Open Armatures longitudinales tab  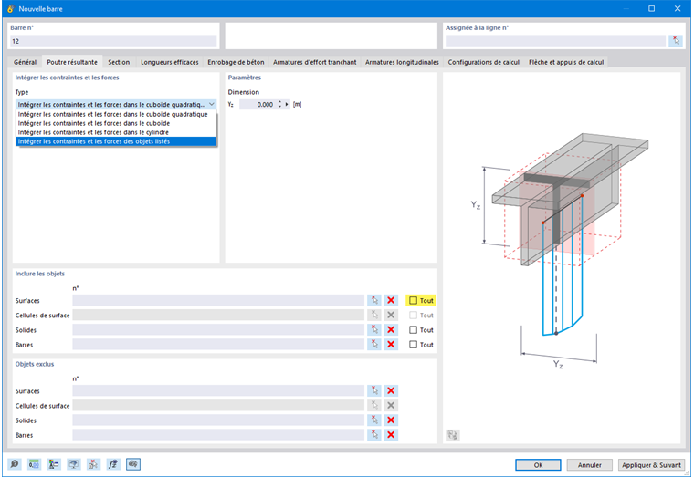(402, 62)
